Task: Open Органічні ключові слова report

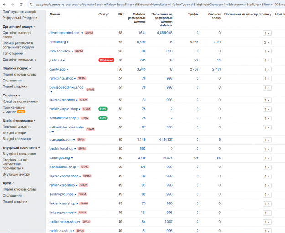Action: click(x=17, y=35)
